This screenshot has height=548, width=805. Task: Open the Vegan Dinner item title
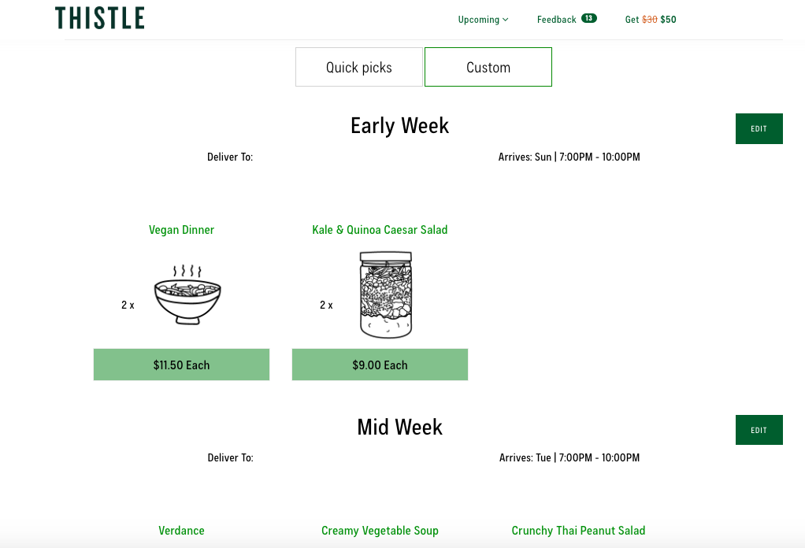181,230
